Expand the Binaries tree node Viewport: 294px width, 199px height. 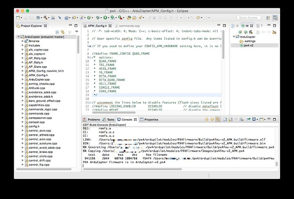pyautogui.click(x=23, y=41)
